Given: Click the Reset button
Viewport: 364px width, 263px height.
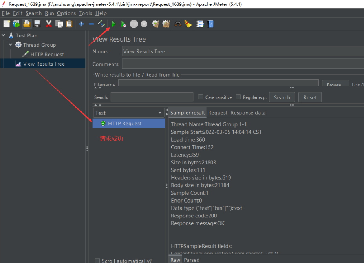Looking at the screenshot, I should tap(310, 97).
